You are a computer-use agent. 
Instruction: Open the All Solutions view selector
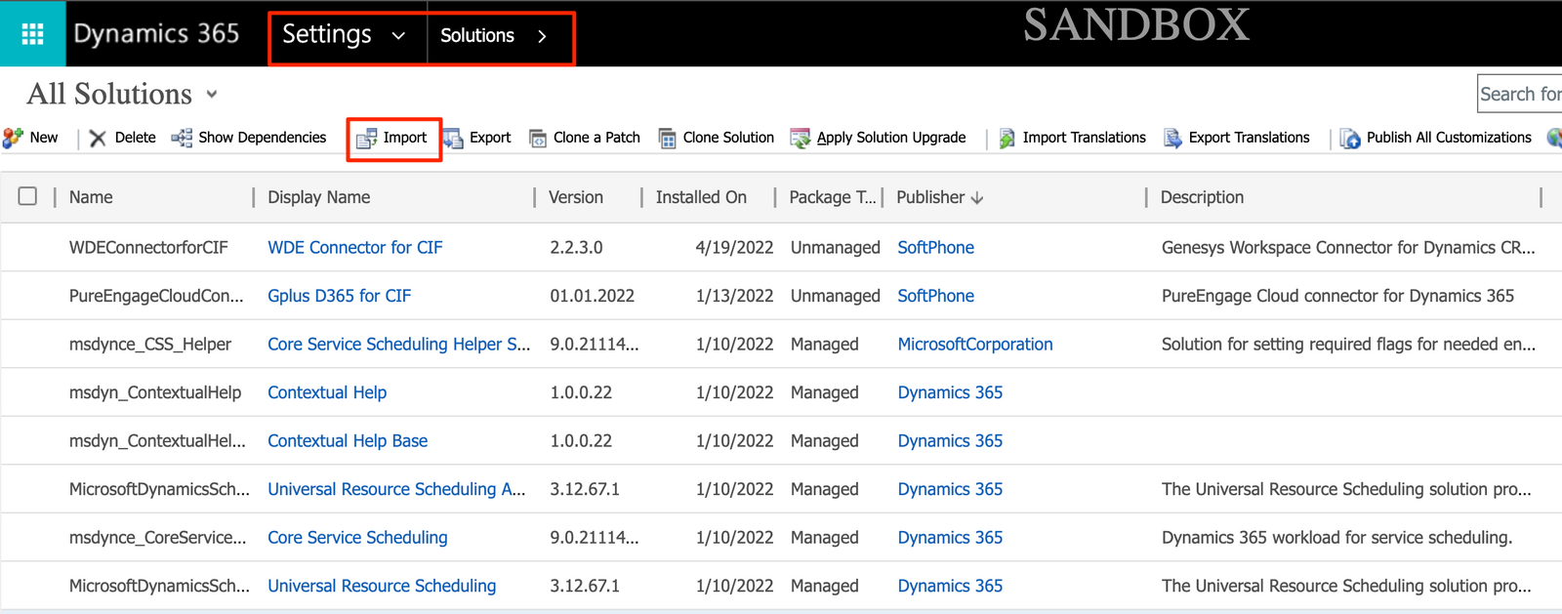[x=212, y=95]
